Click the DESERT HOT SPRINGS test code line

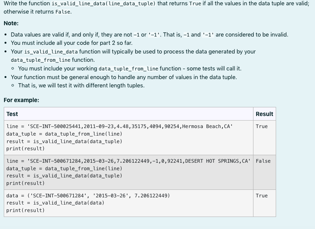point(128,161)
